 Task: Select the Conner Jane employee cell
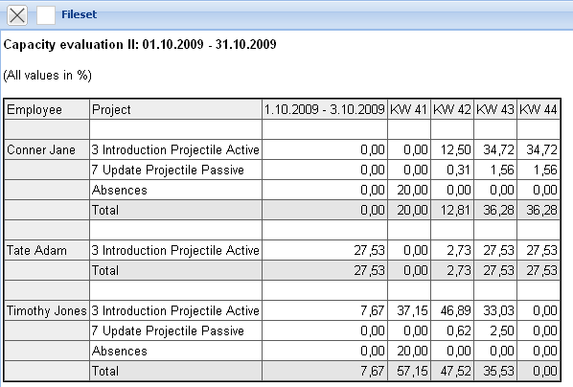click(x=47, y=149)
